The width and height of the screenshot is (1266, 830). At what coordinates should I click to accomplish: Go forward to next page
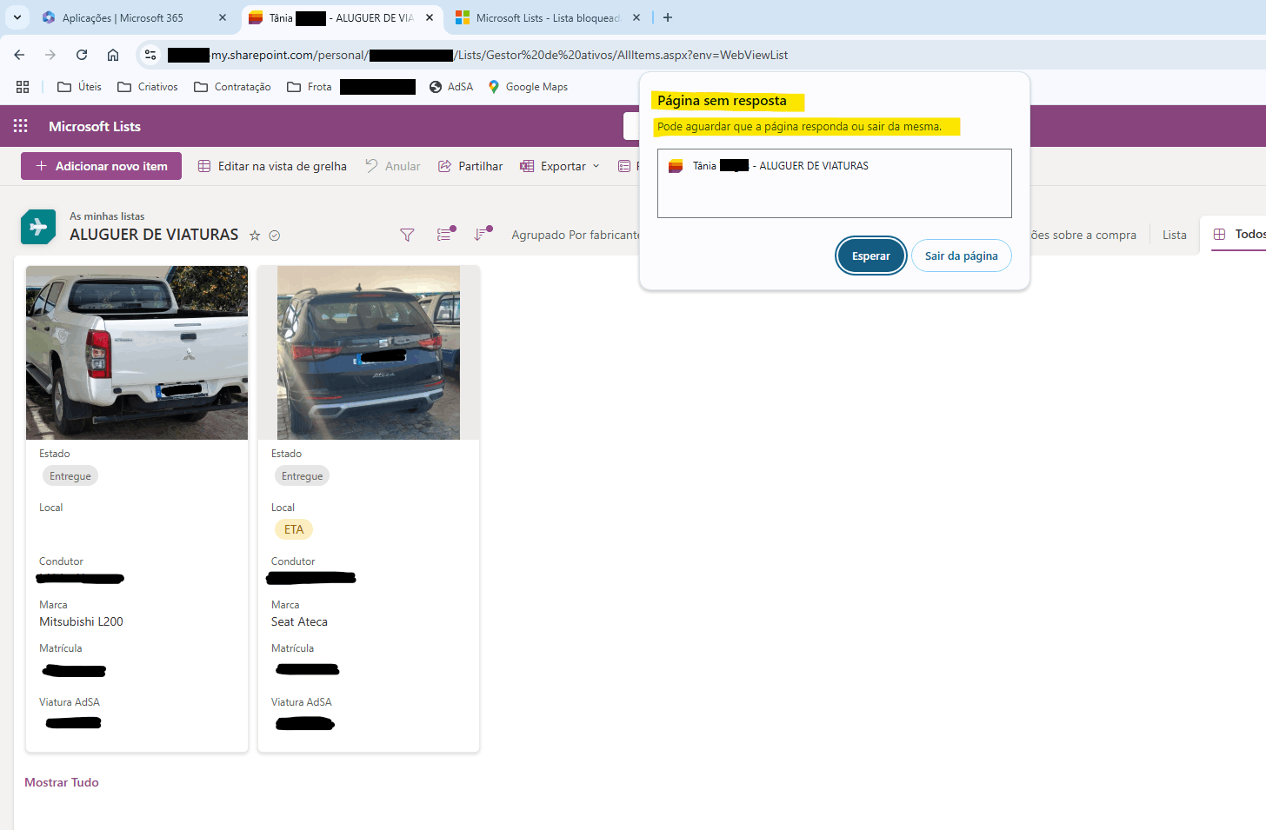50,55
